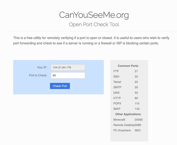The height and width of the screenshot is (145, 177).
Task: Click the Other Applications heading
Action: [128, 114]
